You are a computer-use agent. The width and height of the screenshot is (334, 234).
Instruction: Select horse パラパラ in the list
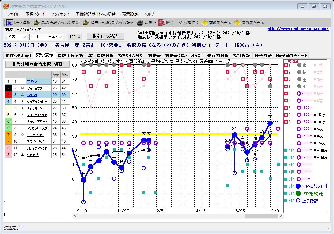(32, 95)
